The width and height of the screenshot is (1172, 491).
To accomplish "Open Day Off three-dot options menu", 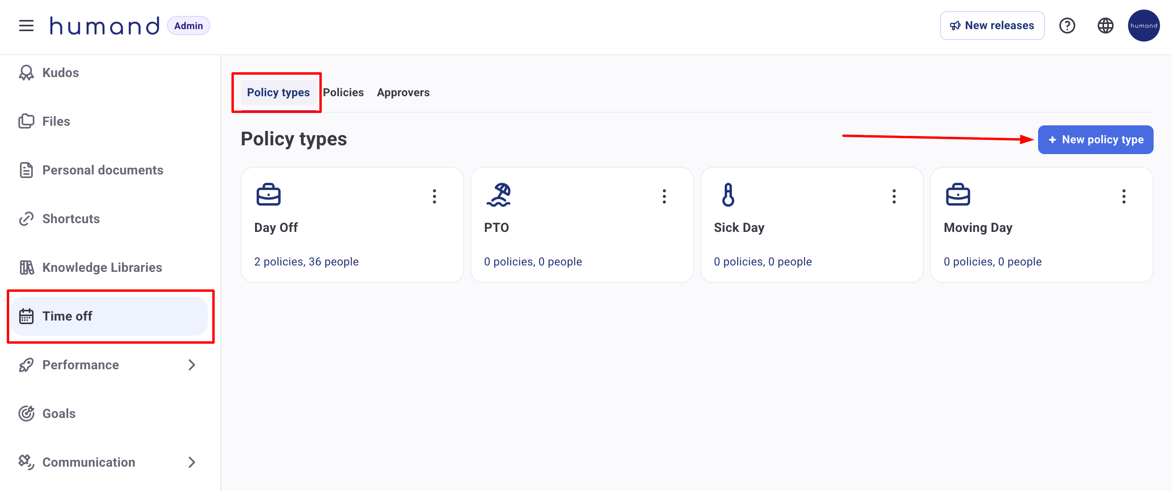I will click(434, 196).
